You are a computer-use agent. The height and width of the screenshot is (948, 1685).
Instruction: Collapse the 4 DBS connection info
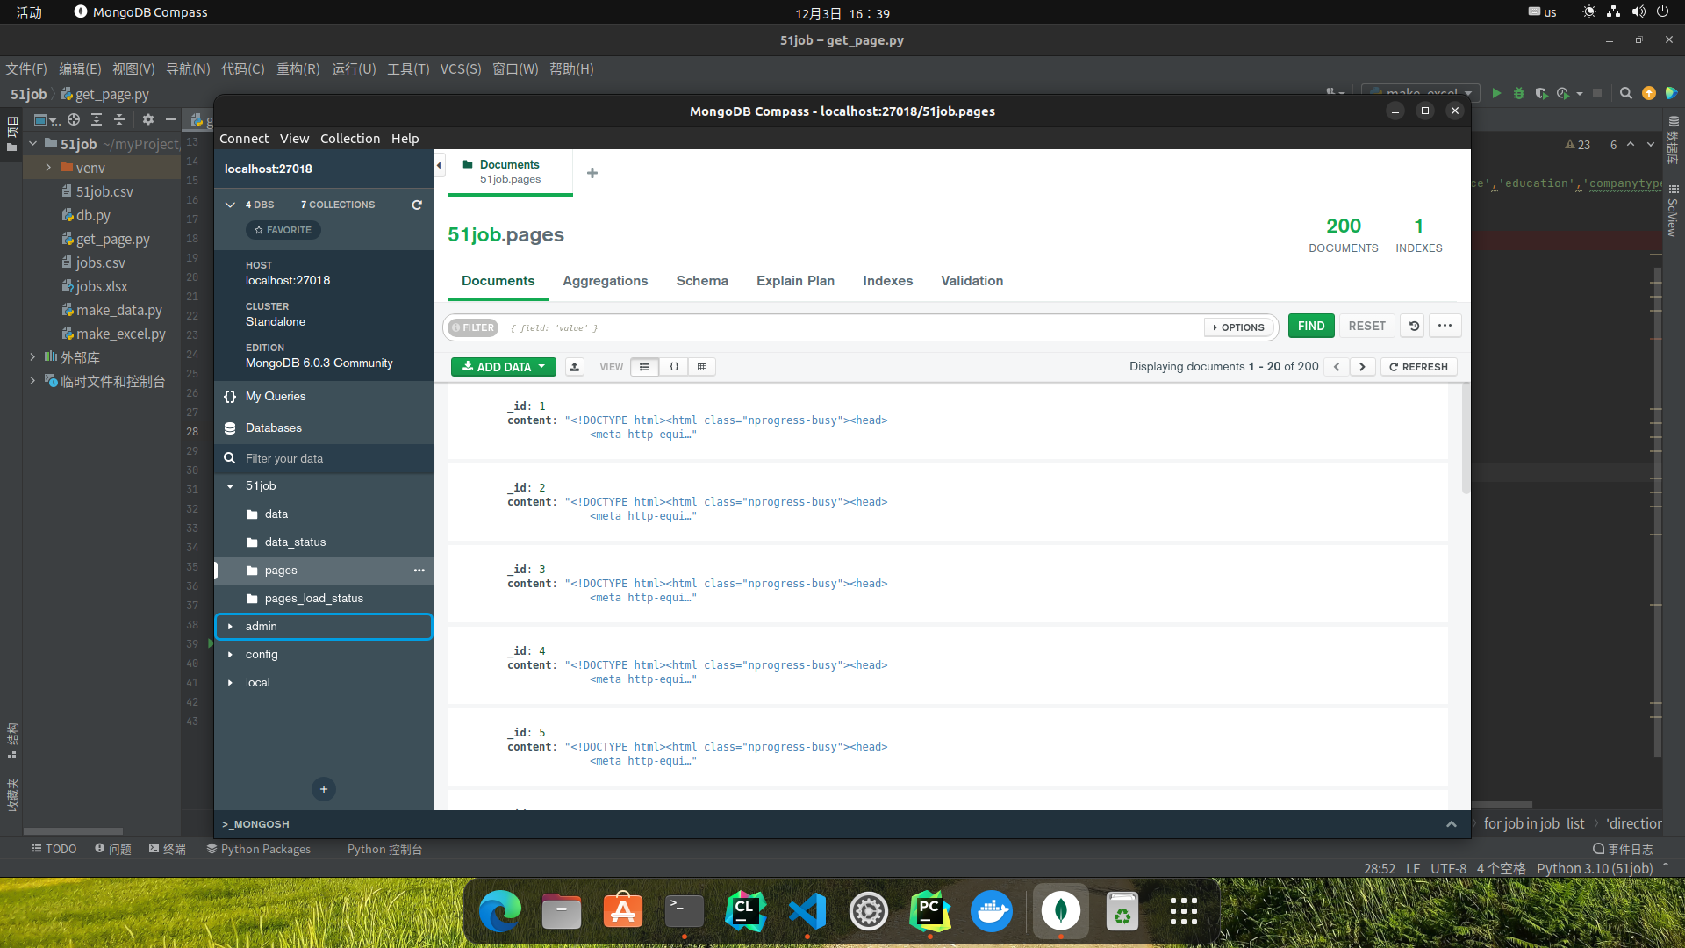(x=230, y=205)
